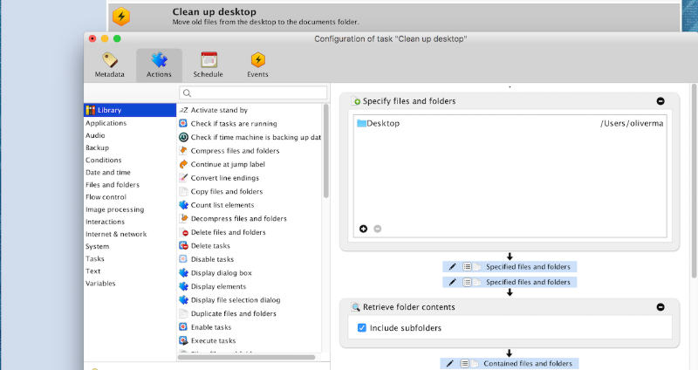Open the Events tab
Screen dimensions: 698x370
[x=257, y=65]
